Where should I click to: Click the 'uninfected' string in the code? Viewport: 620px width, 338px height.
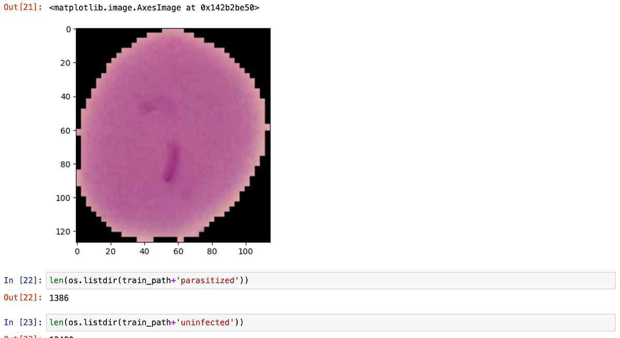click(x=205, y=322)
